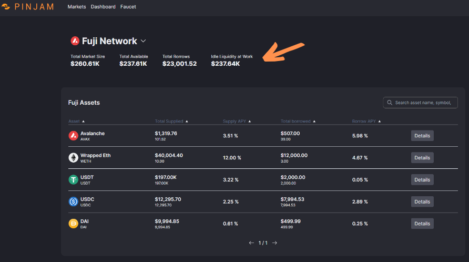Click the Fuji Network Avalanche logo
Viewport: 469px width, 262px height.
coord(75,41)
